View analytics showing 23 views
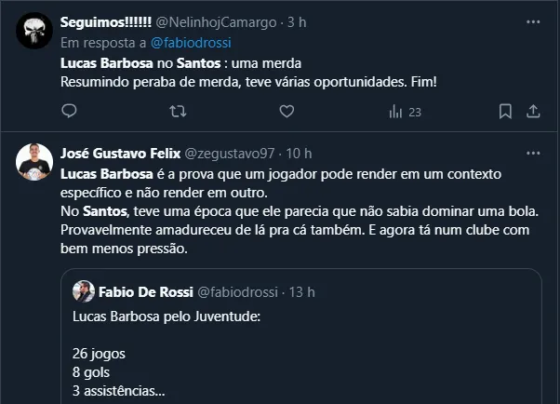This screenshot has width=560, height=404. 405,112
